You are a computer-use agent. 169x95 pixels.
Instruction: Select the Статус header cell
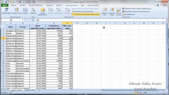point(23,27)
